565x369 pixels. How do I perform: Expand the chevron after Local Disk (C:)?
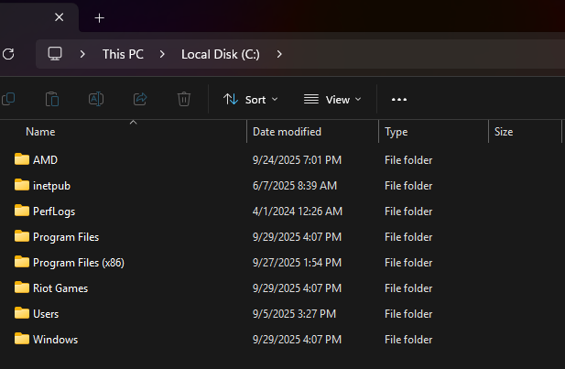(279, 54)
